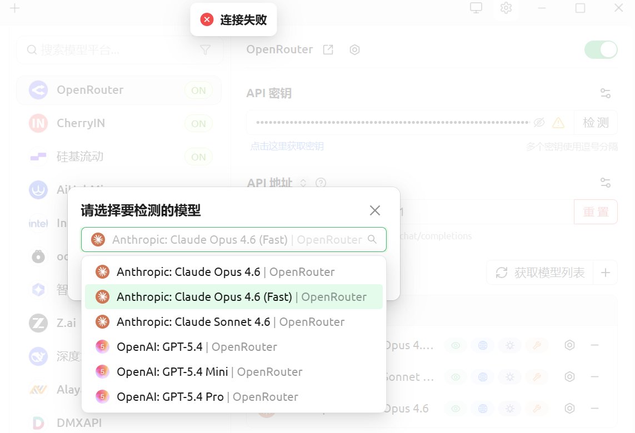Select 硅基流动 provider
635x433 pixels.
point(119,157)
